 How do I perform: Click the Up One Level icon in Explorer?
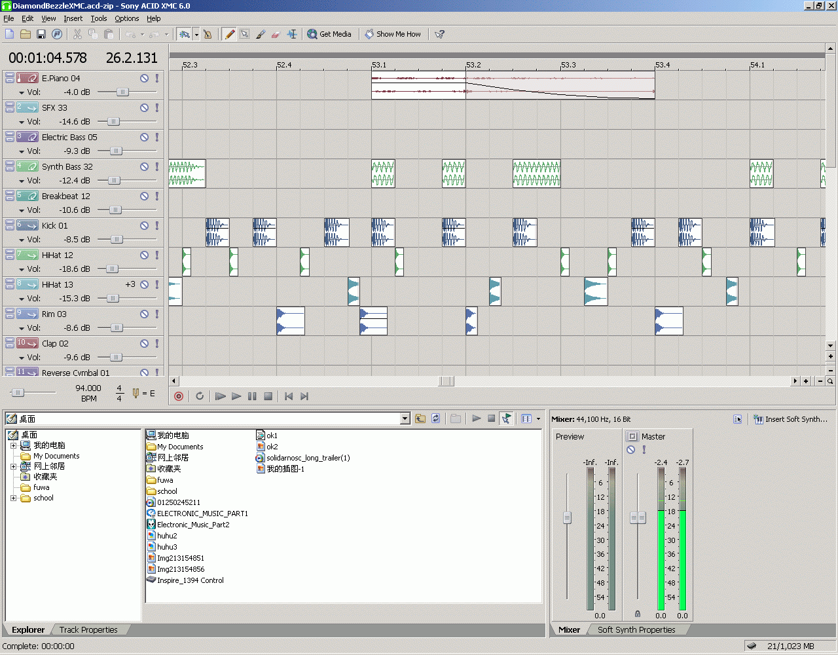click(420, 419)
